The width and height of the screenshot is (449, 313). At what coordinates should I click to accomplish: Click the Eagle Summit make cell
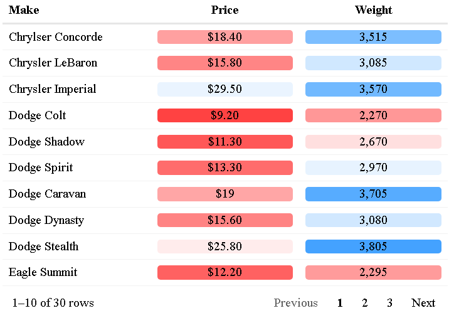coord(43,272)
